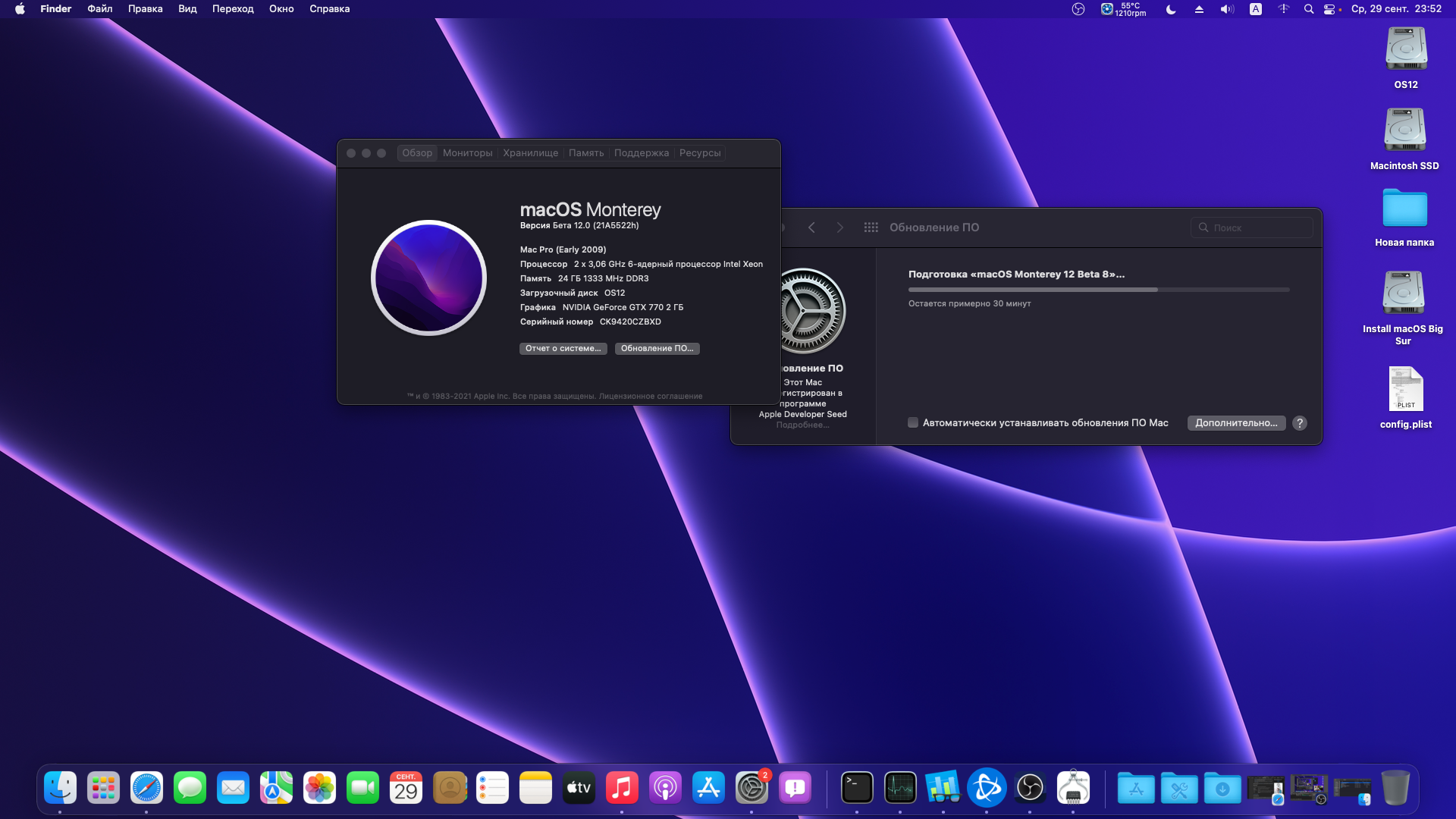Screen dimensions: 1456x819
Task: Switch to Мониторы tab
Action: (x=467, y=153)
